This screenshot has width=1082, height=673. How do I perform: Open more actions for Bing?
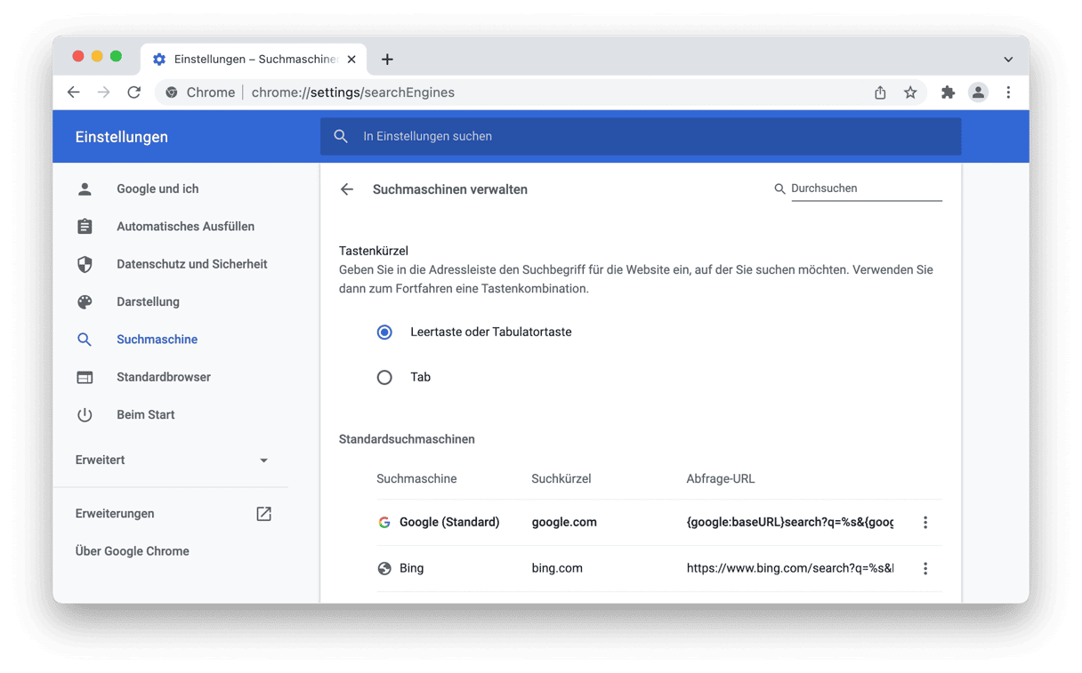pyautogui.click(x=925, y=569)
